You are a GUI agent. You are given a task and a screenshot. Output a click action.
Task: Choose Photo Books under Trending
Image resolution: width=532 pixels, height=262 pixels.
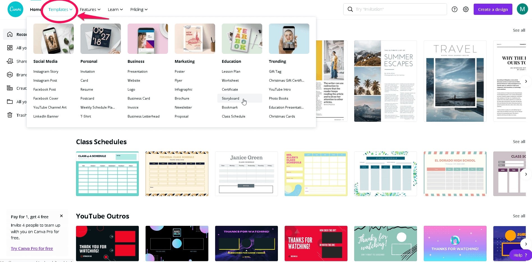coord(278,98)
